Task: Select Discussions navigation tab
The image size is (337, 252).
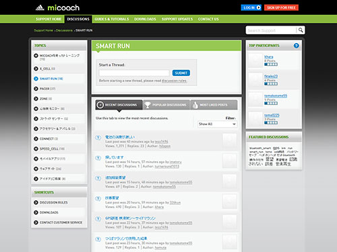Action: (78, 19)
